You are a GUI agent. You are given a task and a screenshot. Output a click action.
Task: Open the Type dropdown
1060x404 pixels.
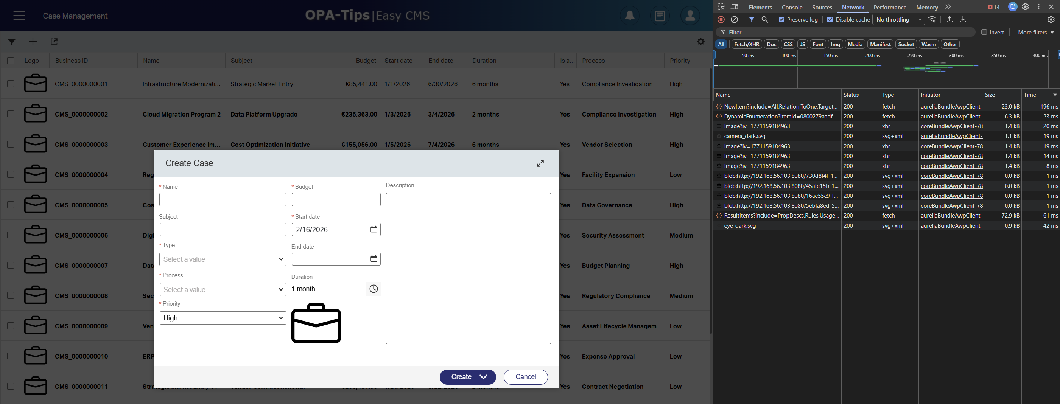[x=223, y=259]
